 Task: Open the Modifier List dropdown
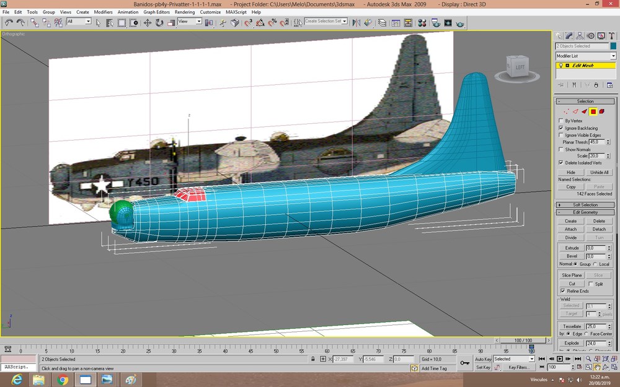click(586, 56)
